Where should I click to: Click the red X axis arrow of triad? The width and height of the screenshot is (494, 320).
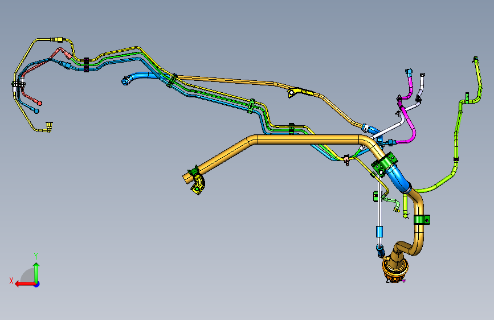click(x=25, y=284)
